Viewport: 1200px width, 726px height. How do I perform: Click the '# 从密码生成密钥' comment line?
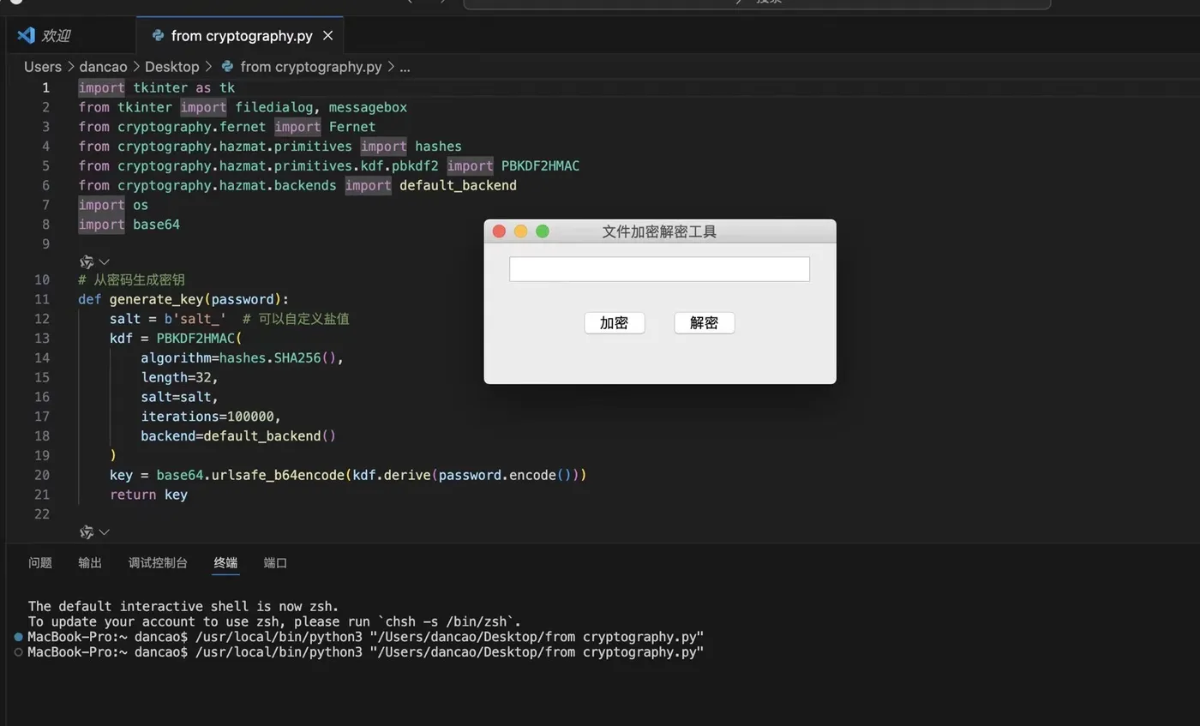click(x=131, y=279)
